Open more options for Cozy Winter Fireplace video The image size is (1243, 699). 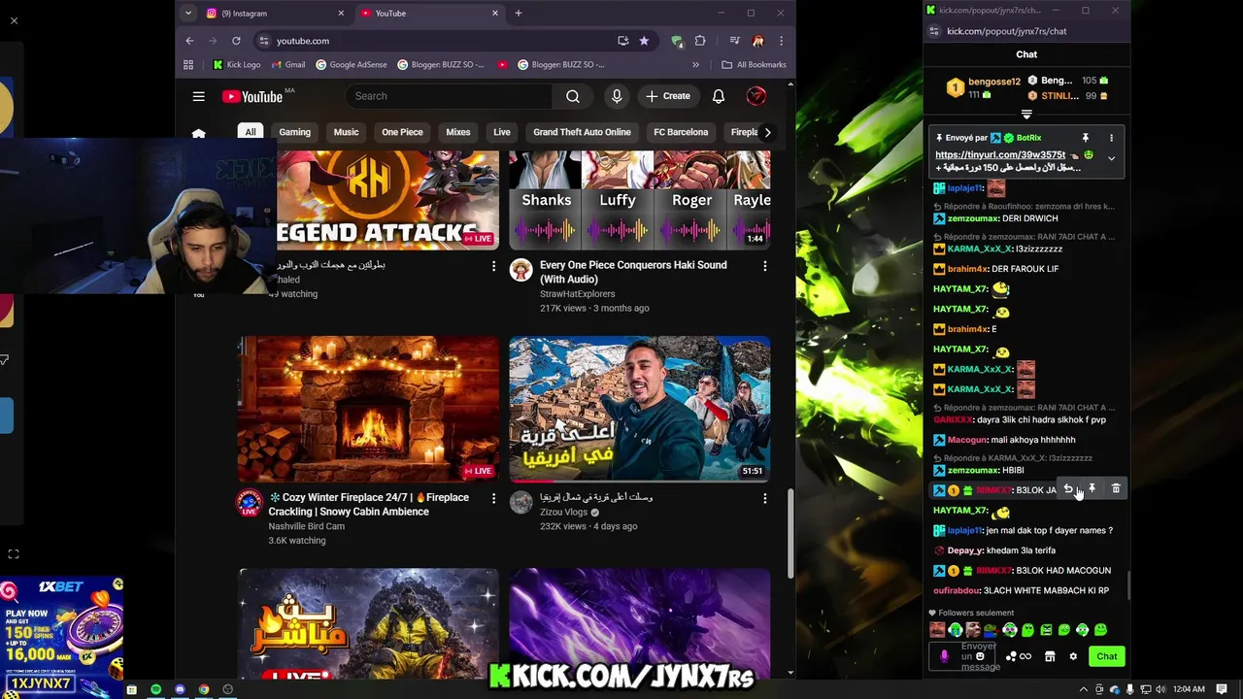[493, 498]
